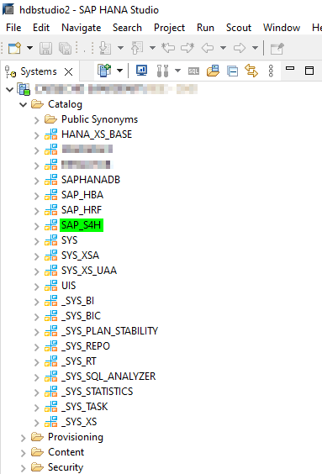Click the Add System icon
The image size is (322, 474).
pos(104,71)
